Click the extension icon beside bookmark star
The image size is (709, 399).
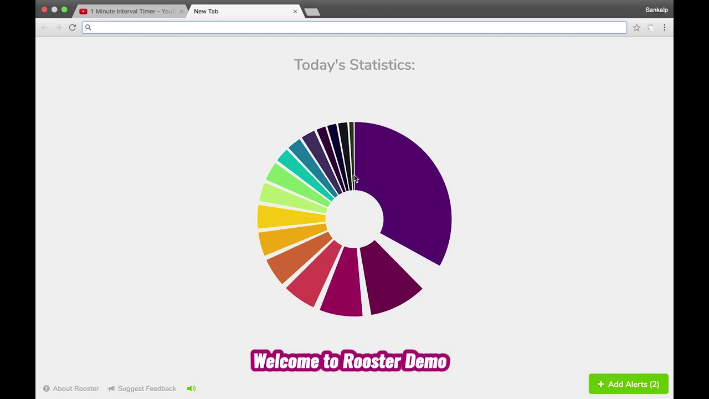[x=650, y=27]
